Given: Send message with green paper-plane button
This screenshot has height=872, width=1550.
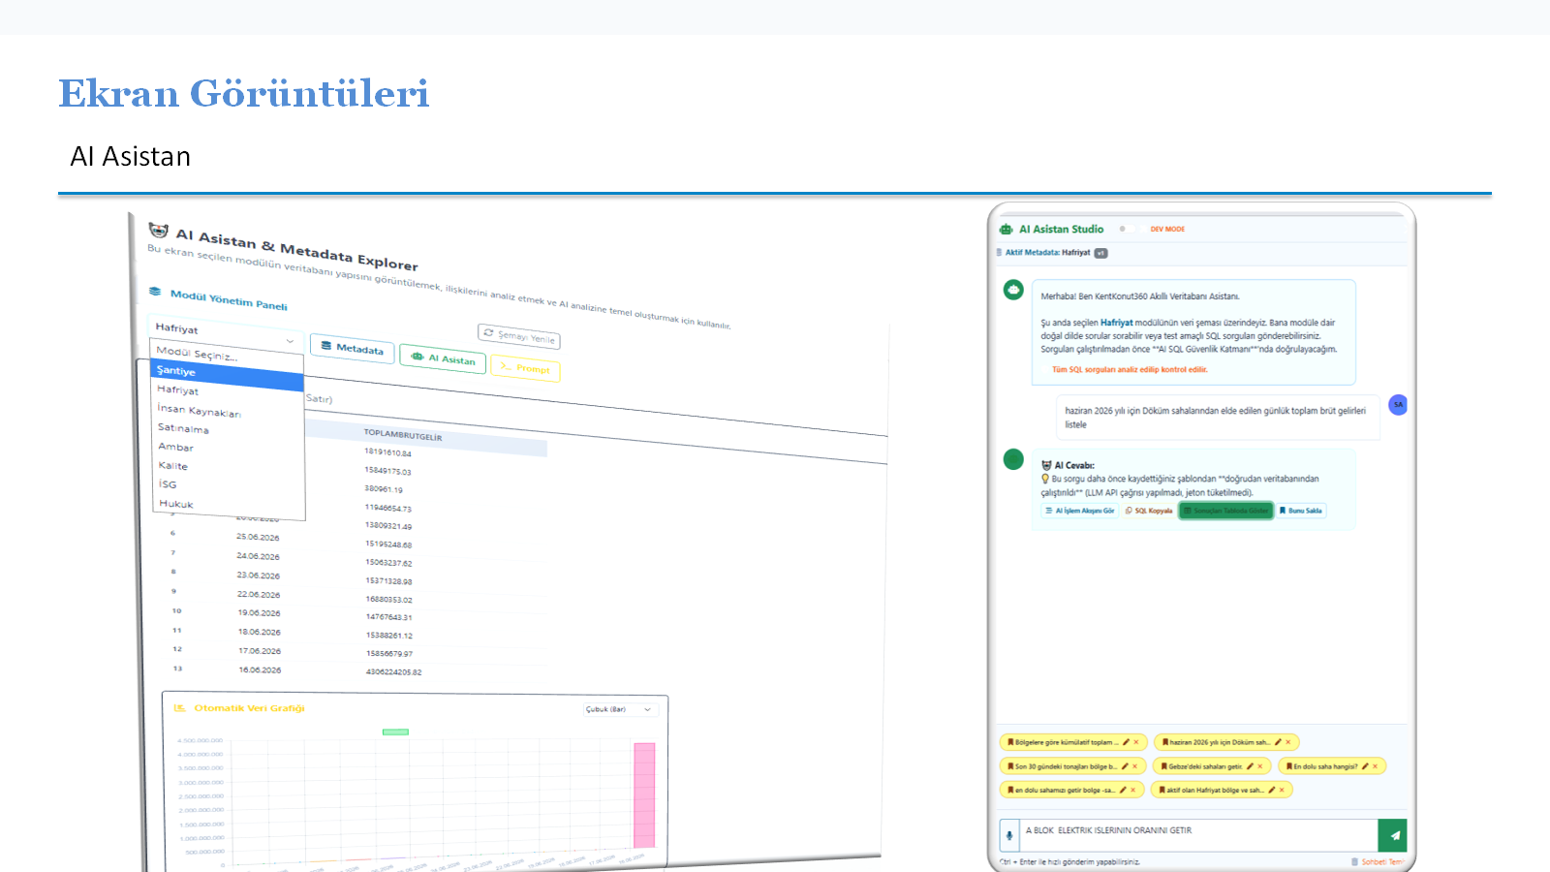Looking at the screenshot, I should (1393, 835).
